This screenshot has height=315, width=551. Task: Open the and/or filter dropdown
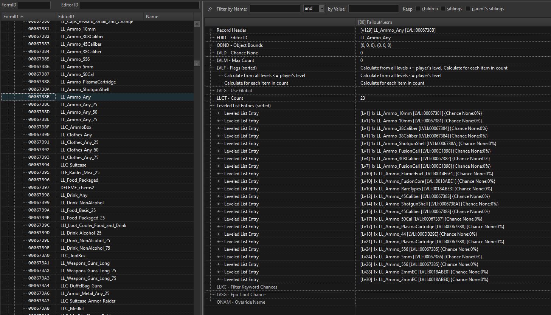coord(321,9)
